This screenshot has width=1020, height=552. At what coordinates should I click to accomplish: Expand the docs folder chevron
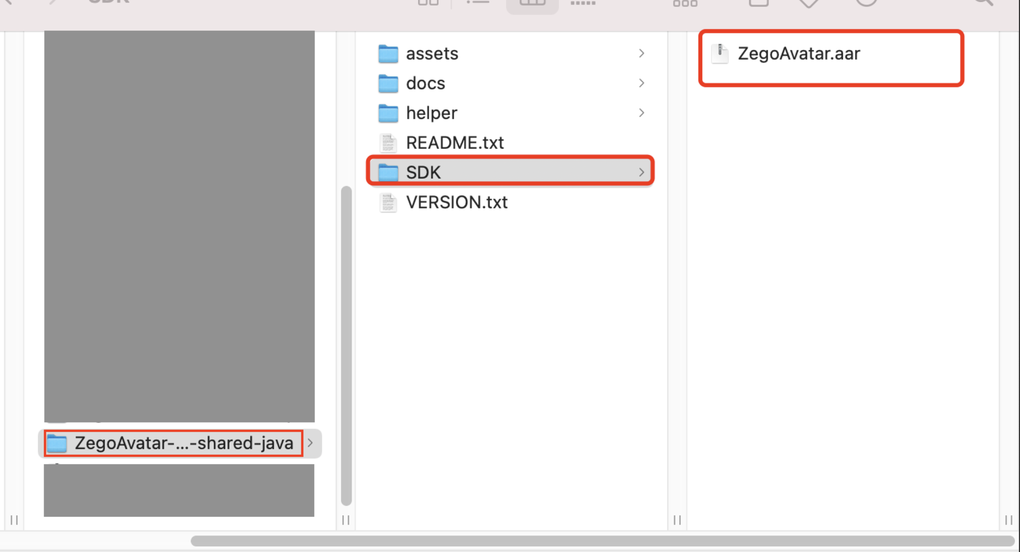(x=641, y=83)
